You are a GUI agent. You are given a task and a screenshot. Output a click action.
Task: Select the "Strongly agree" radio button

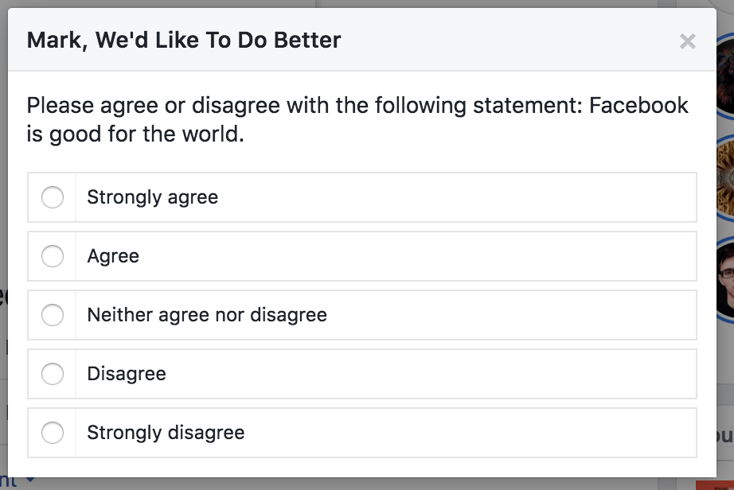53,197
